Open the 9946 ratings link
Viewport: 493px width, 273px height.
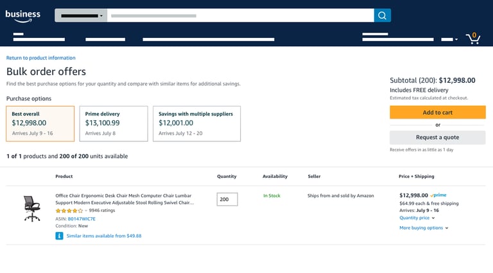click(102, 211)
